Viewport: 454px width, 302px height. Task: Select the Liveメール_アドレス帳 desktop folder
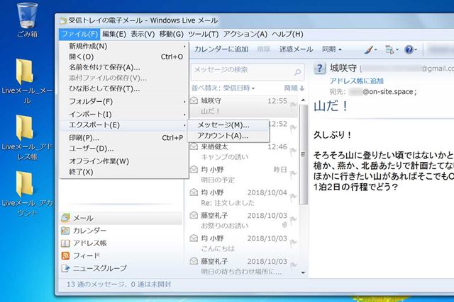pyautogui.click(x=27, y=137)
